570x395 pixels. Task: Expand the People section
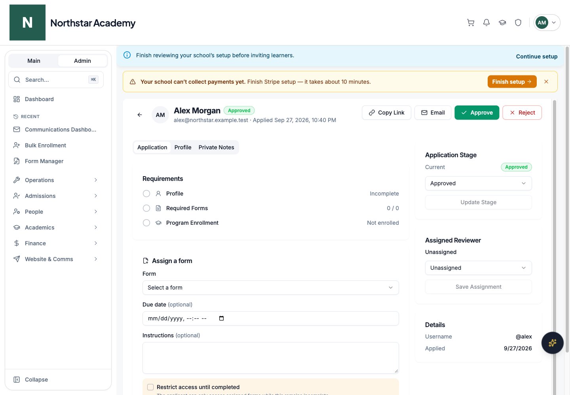[x=56, y=212]
